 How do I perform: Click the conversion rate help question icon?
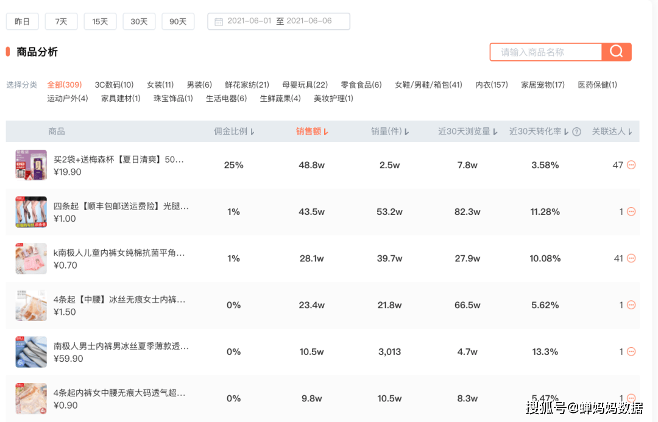coord(576,132)
